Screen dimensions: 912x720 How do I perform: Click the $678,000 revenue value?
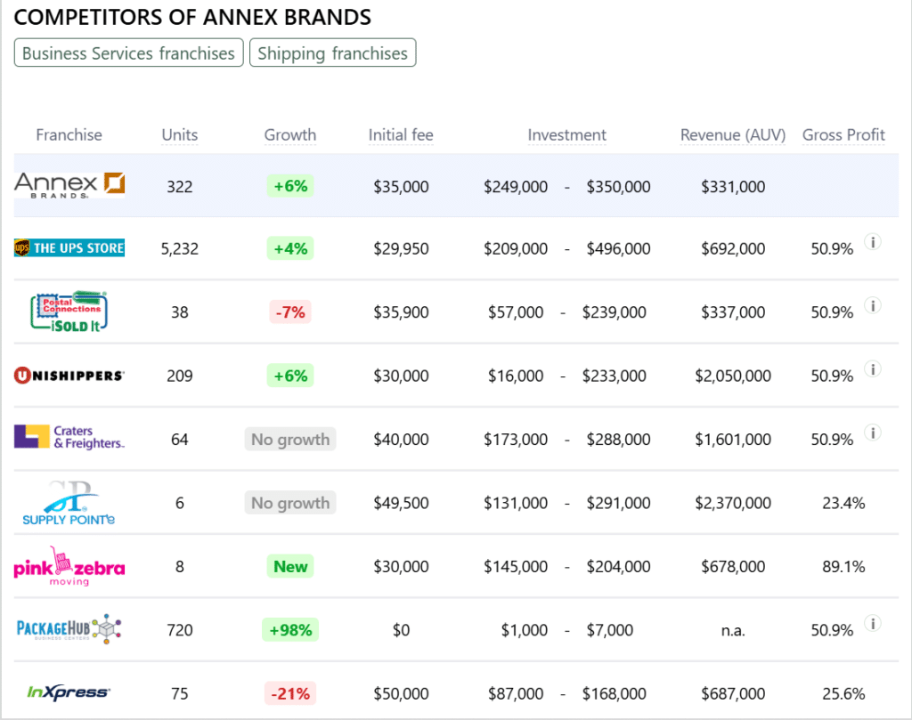tap(733, 566)
